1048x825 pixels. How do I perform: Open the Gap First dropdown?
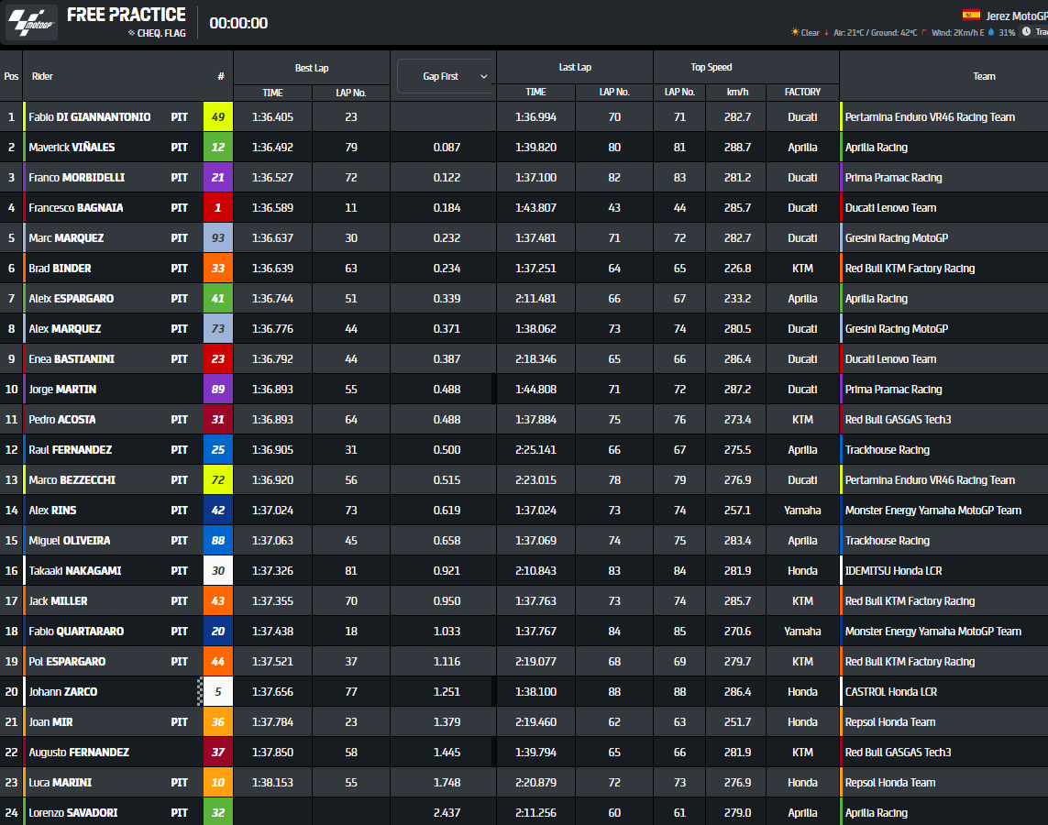click(x=444, y=76)
